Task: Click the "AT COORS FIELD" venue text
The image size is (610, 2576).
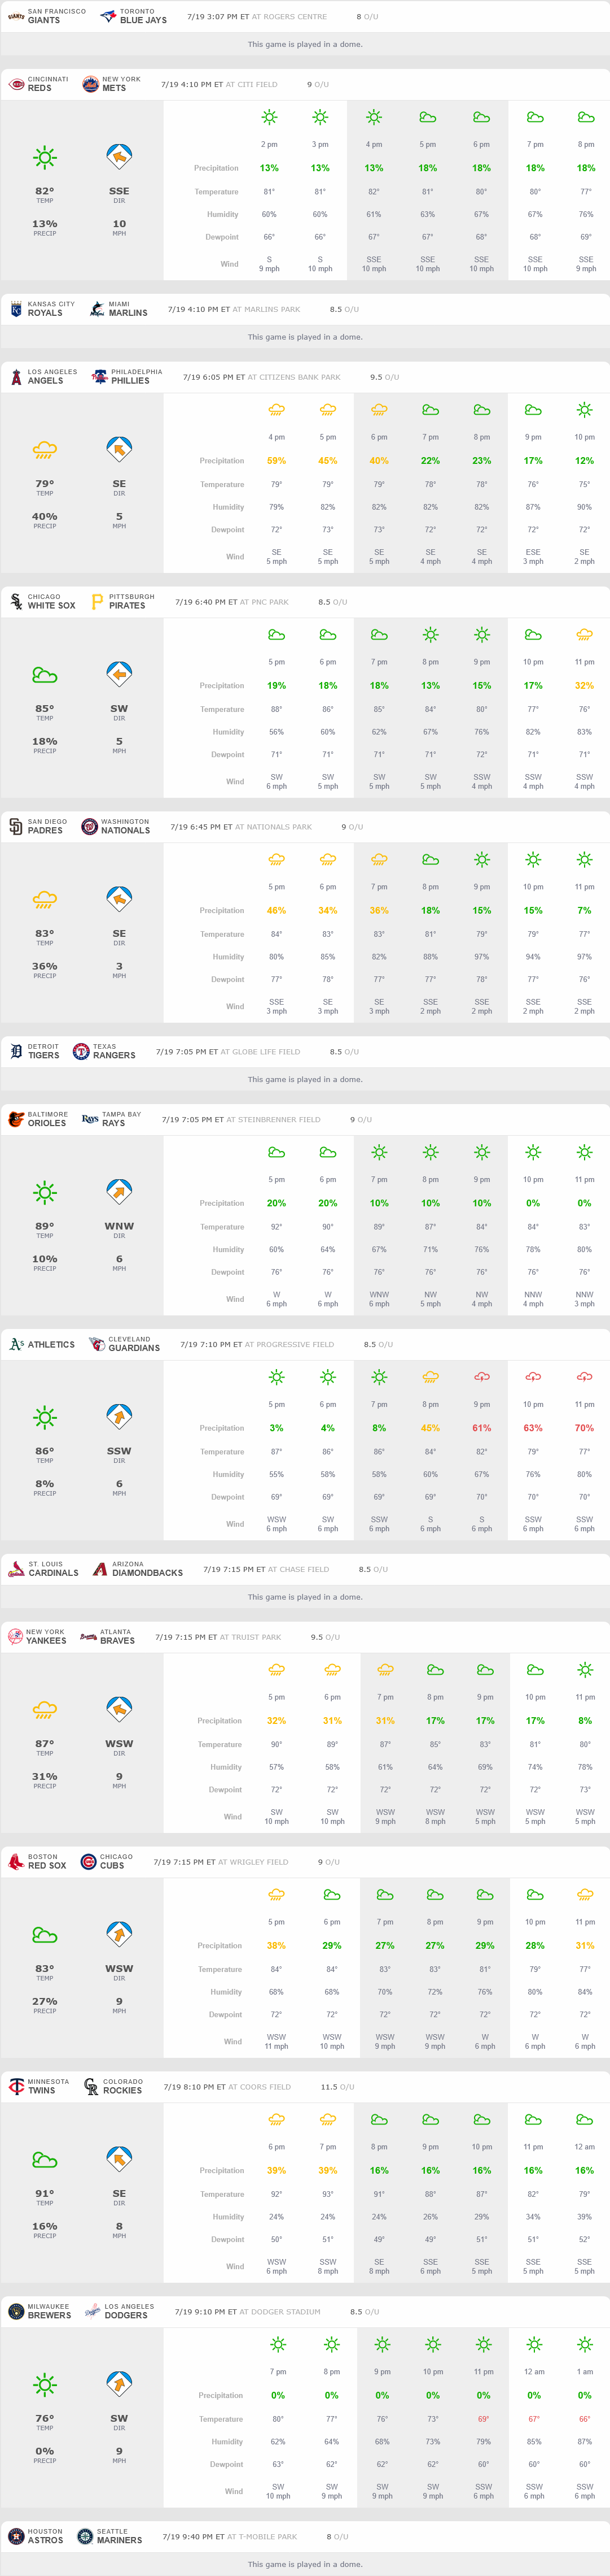Action: (x=260, y=2087)
